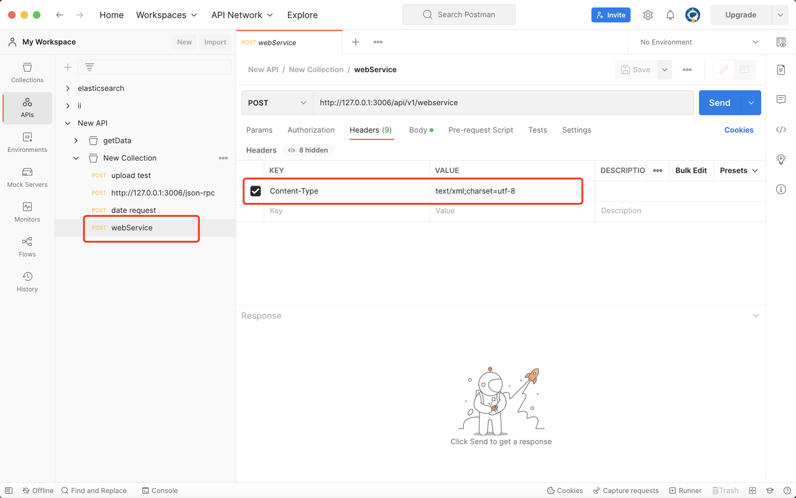Open the History sidebar panel
The width and height of the screenshot is (796, 498).
pos(27,282)
